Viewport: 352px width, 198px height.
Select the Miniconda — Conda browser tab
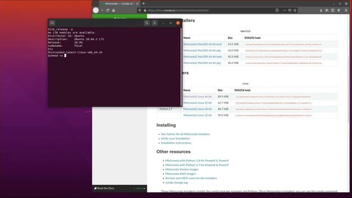(x=120, y=4)
